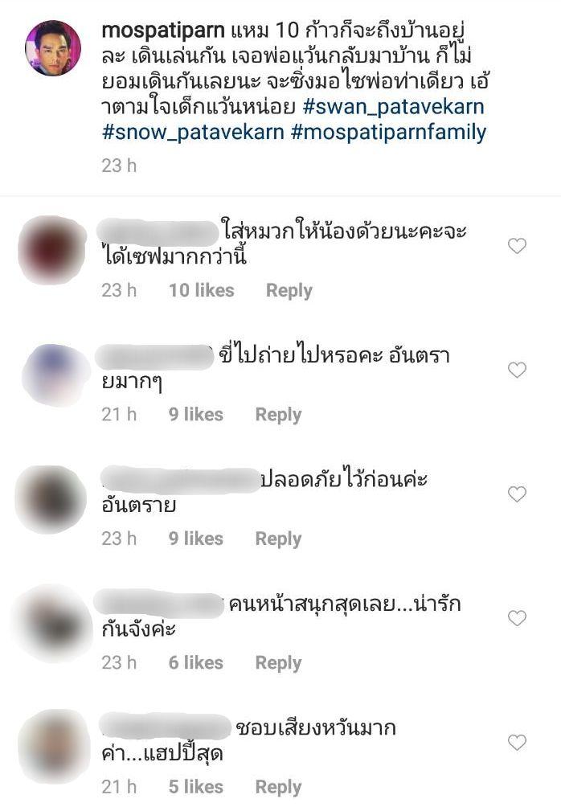View the 5 likes list

(x=195, y=787)
